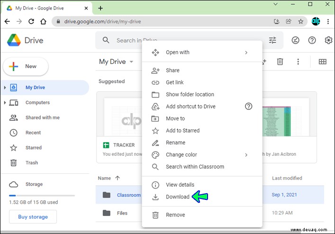The height and width of the screenshot is (234, 335).
Task: Choose Rename from the menu
Action: point(202,143)
